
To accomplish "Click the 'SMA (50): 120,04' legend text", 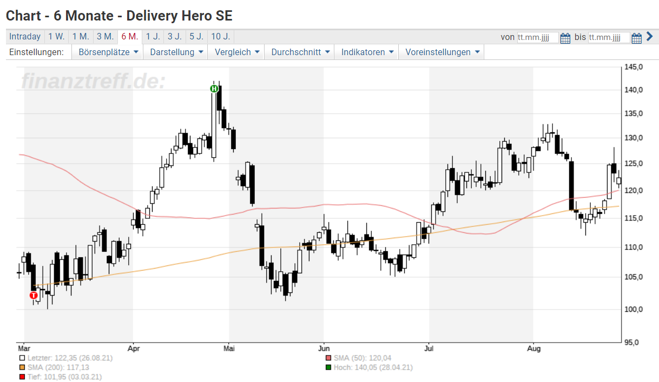I will pyautogui.click(x=363, y=358).
